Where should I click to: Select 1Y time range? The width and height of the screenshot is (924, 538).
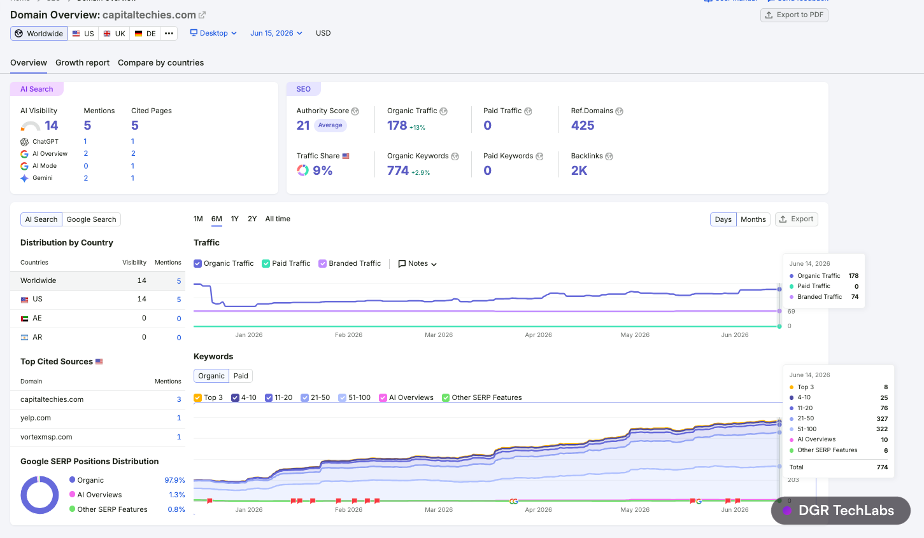point(235,219)
